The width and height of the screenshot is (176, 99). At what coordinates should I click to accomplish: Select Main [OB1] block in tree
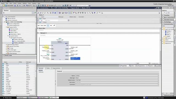click(x=13, y=31)
